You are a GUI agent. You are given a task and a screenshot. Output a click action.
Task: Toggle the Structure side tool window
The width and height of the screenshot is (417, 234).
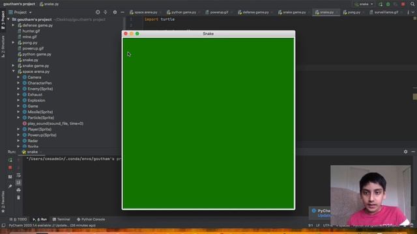3,46
